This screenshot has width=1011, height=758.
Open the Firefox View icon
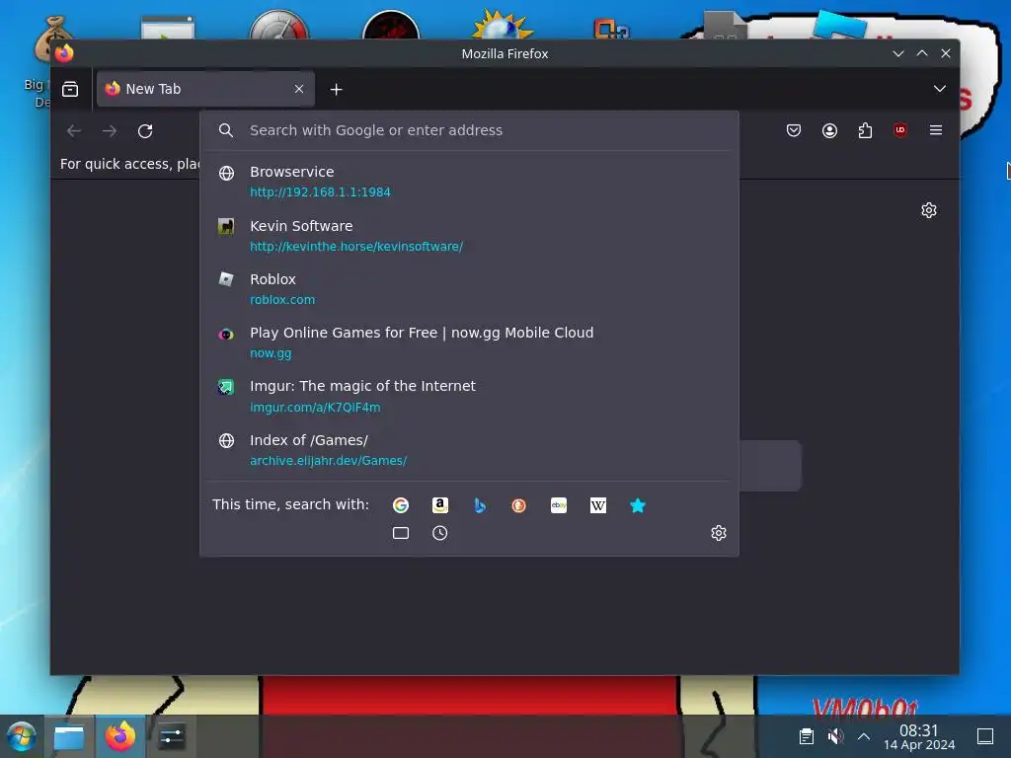70,89
